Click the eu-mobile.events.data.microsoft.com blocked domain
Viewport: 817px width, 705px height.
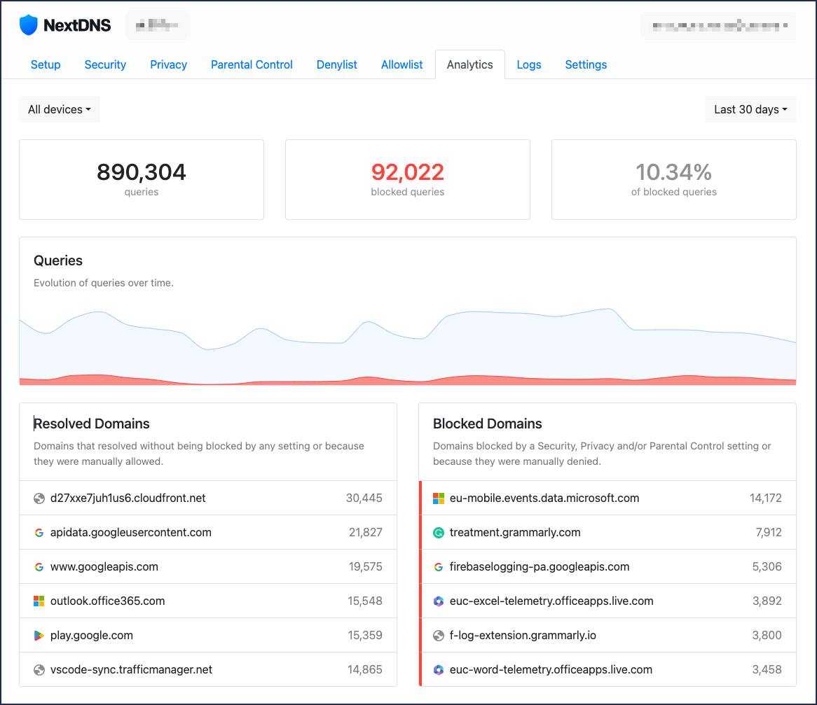(x=544, y=498)
